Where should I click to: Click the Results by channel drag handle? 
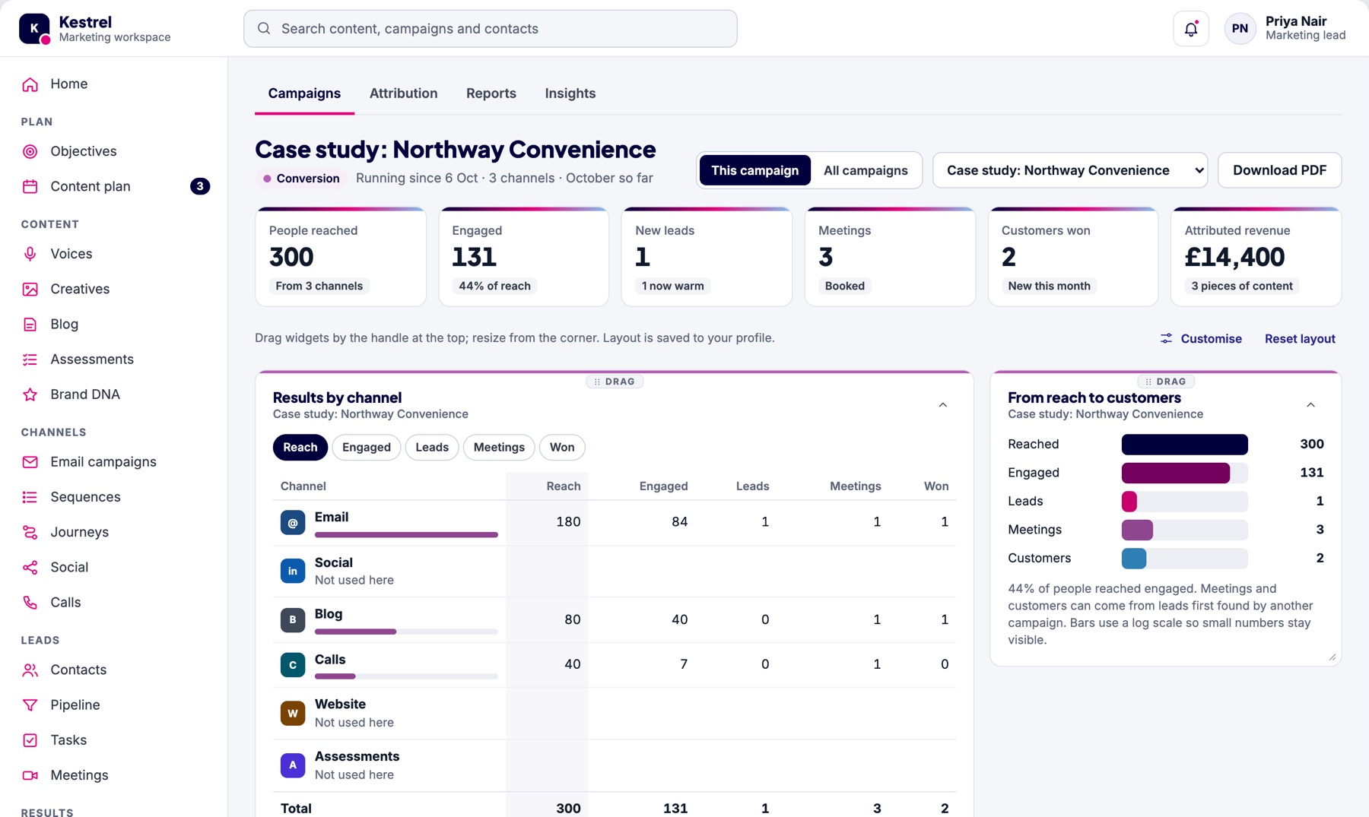pyautogui.click(x=615, y=382)
